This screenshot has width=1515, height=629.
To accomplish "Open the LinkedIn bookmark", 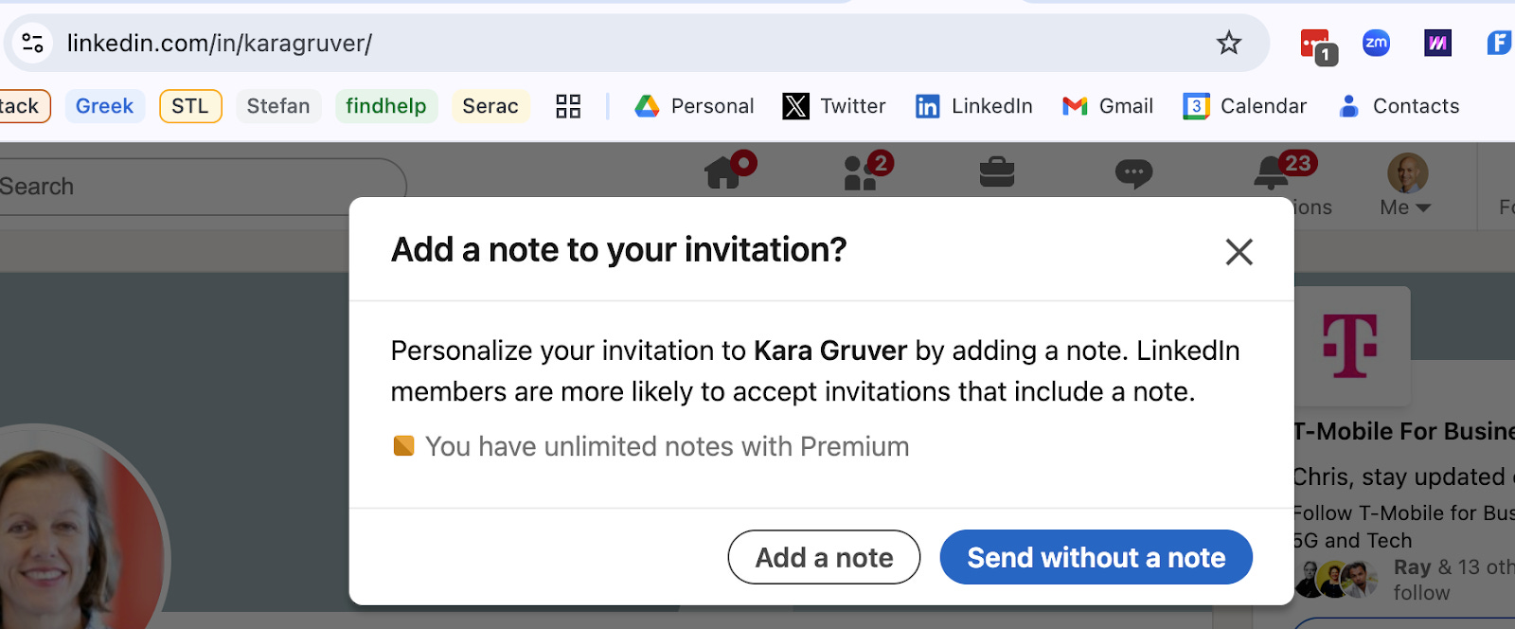I will pyautogui.click(x=973, y=106).
